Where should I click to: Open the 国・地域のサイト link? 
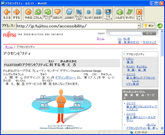click(129, 42)
